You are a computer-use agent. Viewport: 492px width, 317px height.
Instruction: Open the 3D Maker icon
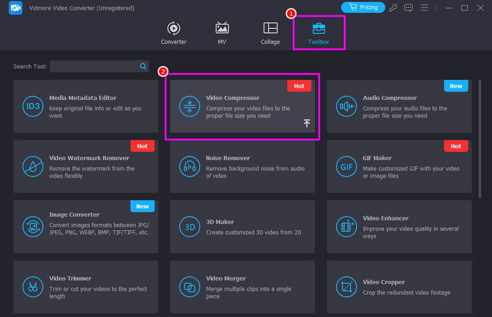click(189, 227)
